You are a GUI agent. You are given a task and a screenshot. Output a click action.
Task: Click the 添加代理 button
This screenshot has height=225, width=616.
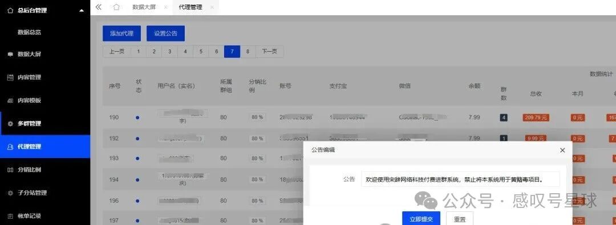121,34
